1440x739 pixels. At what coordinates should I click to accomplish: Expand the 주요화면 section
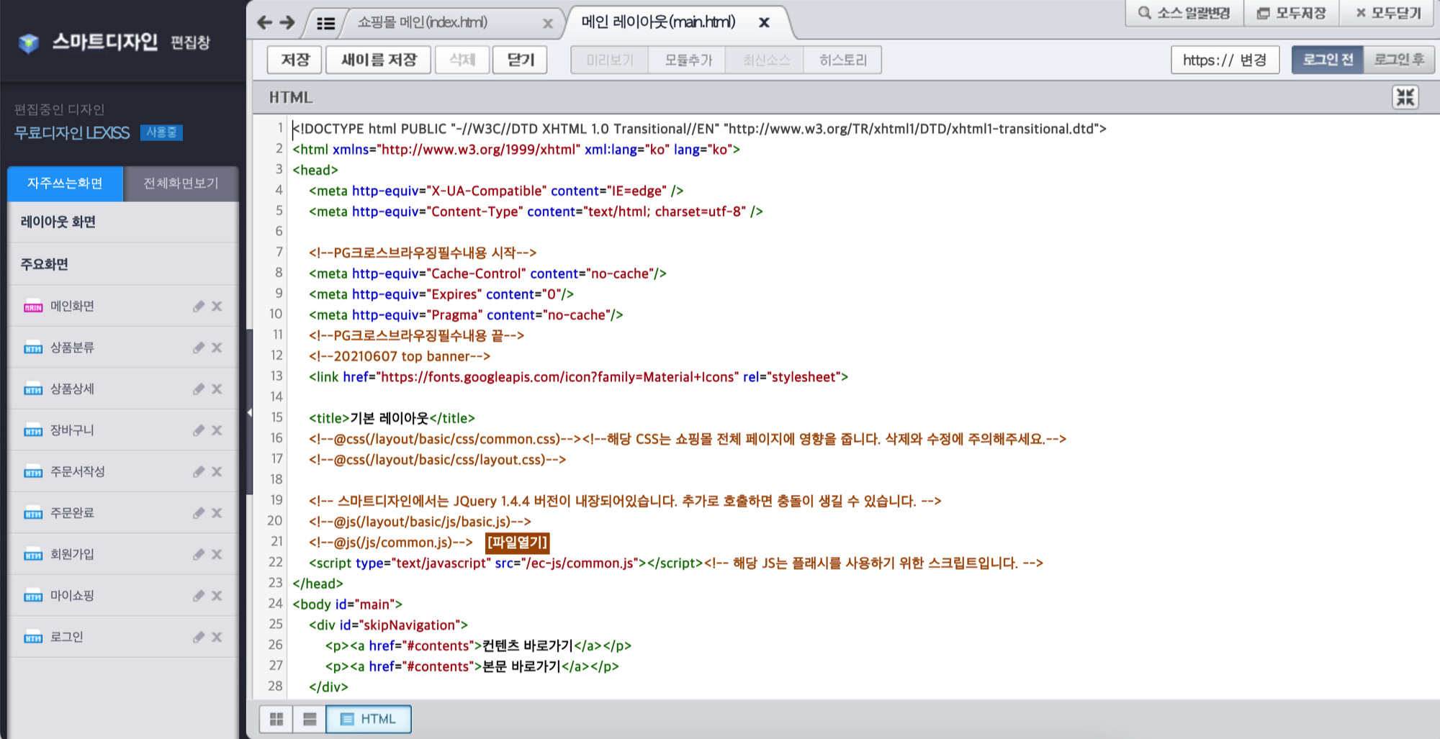[x=123, y=264]
